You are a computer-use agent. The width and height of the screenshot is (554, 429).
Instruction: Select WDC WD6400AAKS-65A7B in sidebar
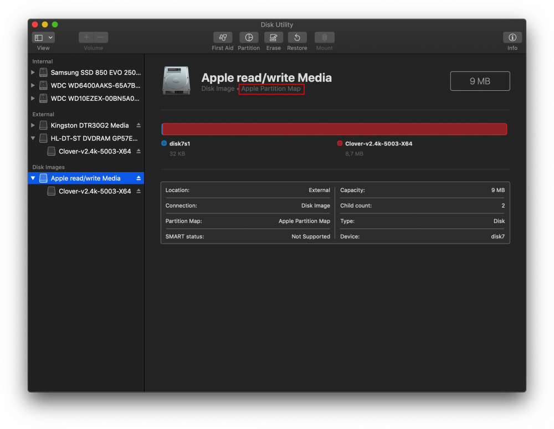click(x=86, y=85)
